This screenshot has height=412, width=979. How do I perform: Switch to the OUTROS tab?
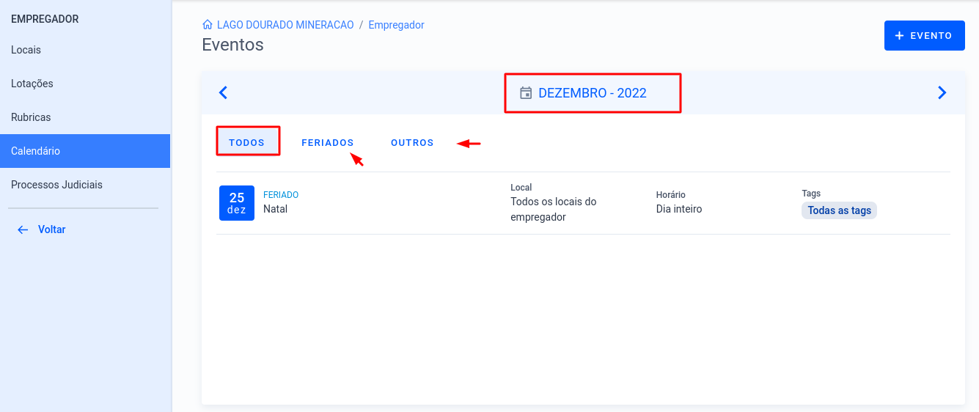point(412,142)
